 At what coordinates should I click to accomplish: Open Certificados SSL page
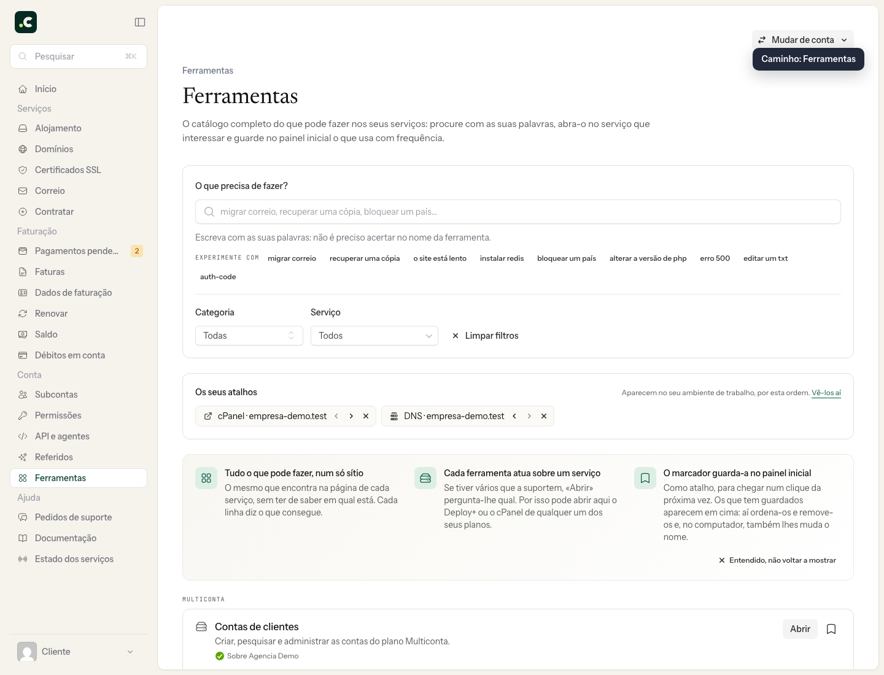[x=79, y=170]
